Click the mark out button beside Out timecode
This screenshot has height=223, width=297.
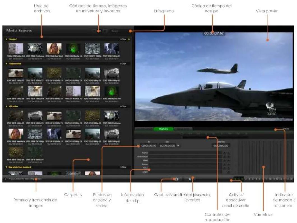click(178, 146)
